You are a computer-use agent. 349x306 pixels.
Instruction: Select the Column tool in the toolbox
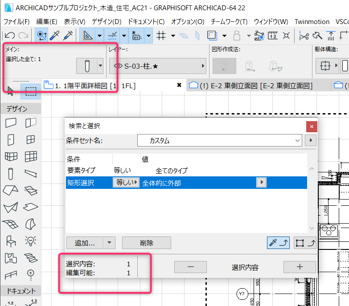pos(10,174)
